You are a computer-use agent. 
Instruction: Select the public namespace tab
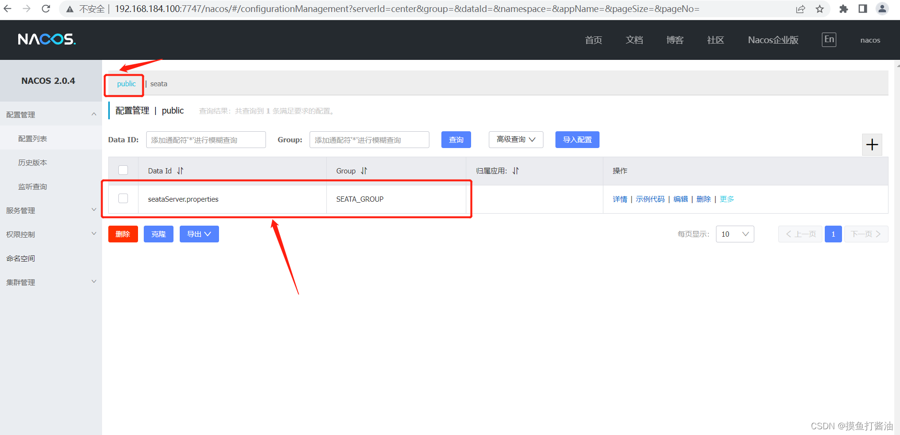[x=126, y=84]
